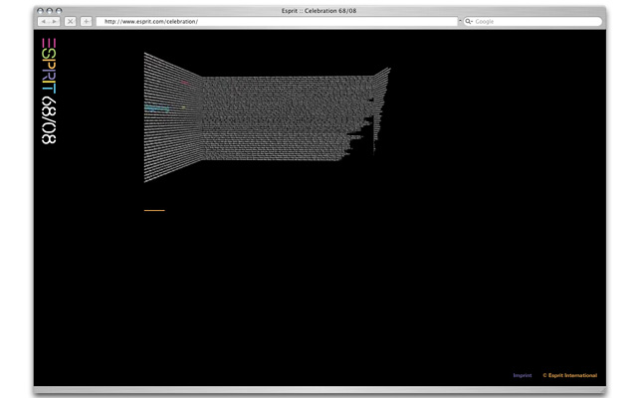The height and width of the screenshot is (398, 637).
Task: Add bookmark with the plus button
Action: [x=87, y=22]
